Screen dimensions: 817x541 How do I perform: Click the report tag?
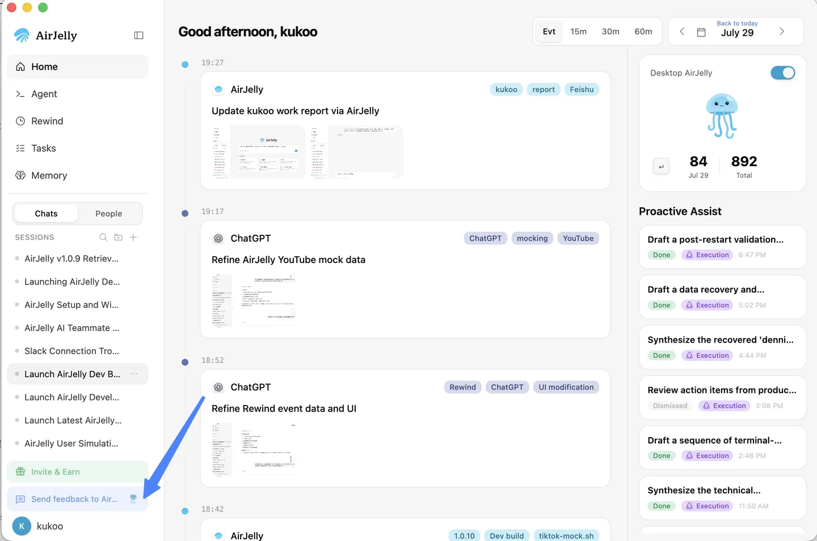point(544,90)
